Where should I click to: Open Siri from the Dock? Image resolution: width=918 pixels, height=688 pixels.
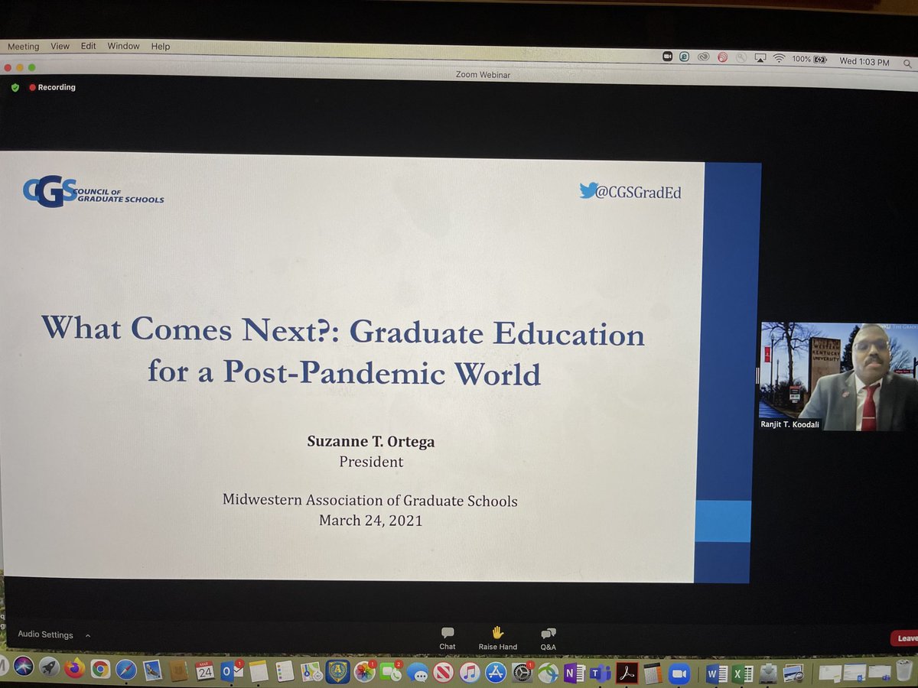(23, 668)
